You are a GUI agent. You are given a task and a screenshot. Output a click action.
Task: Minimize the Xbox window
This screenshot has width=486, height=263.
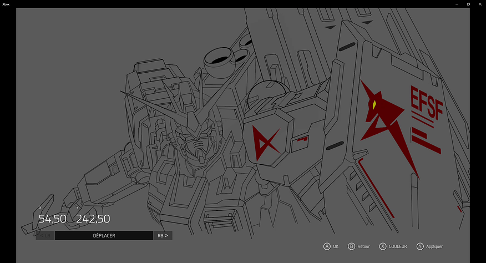pyautogui.click(x=457, y=4)
